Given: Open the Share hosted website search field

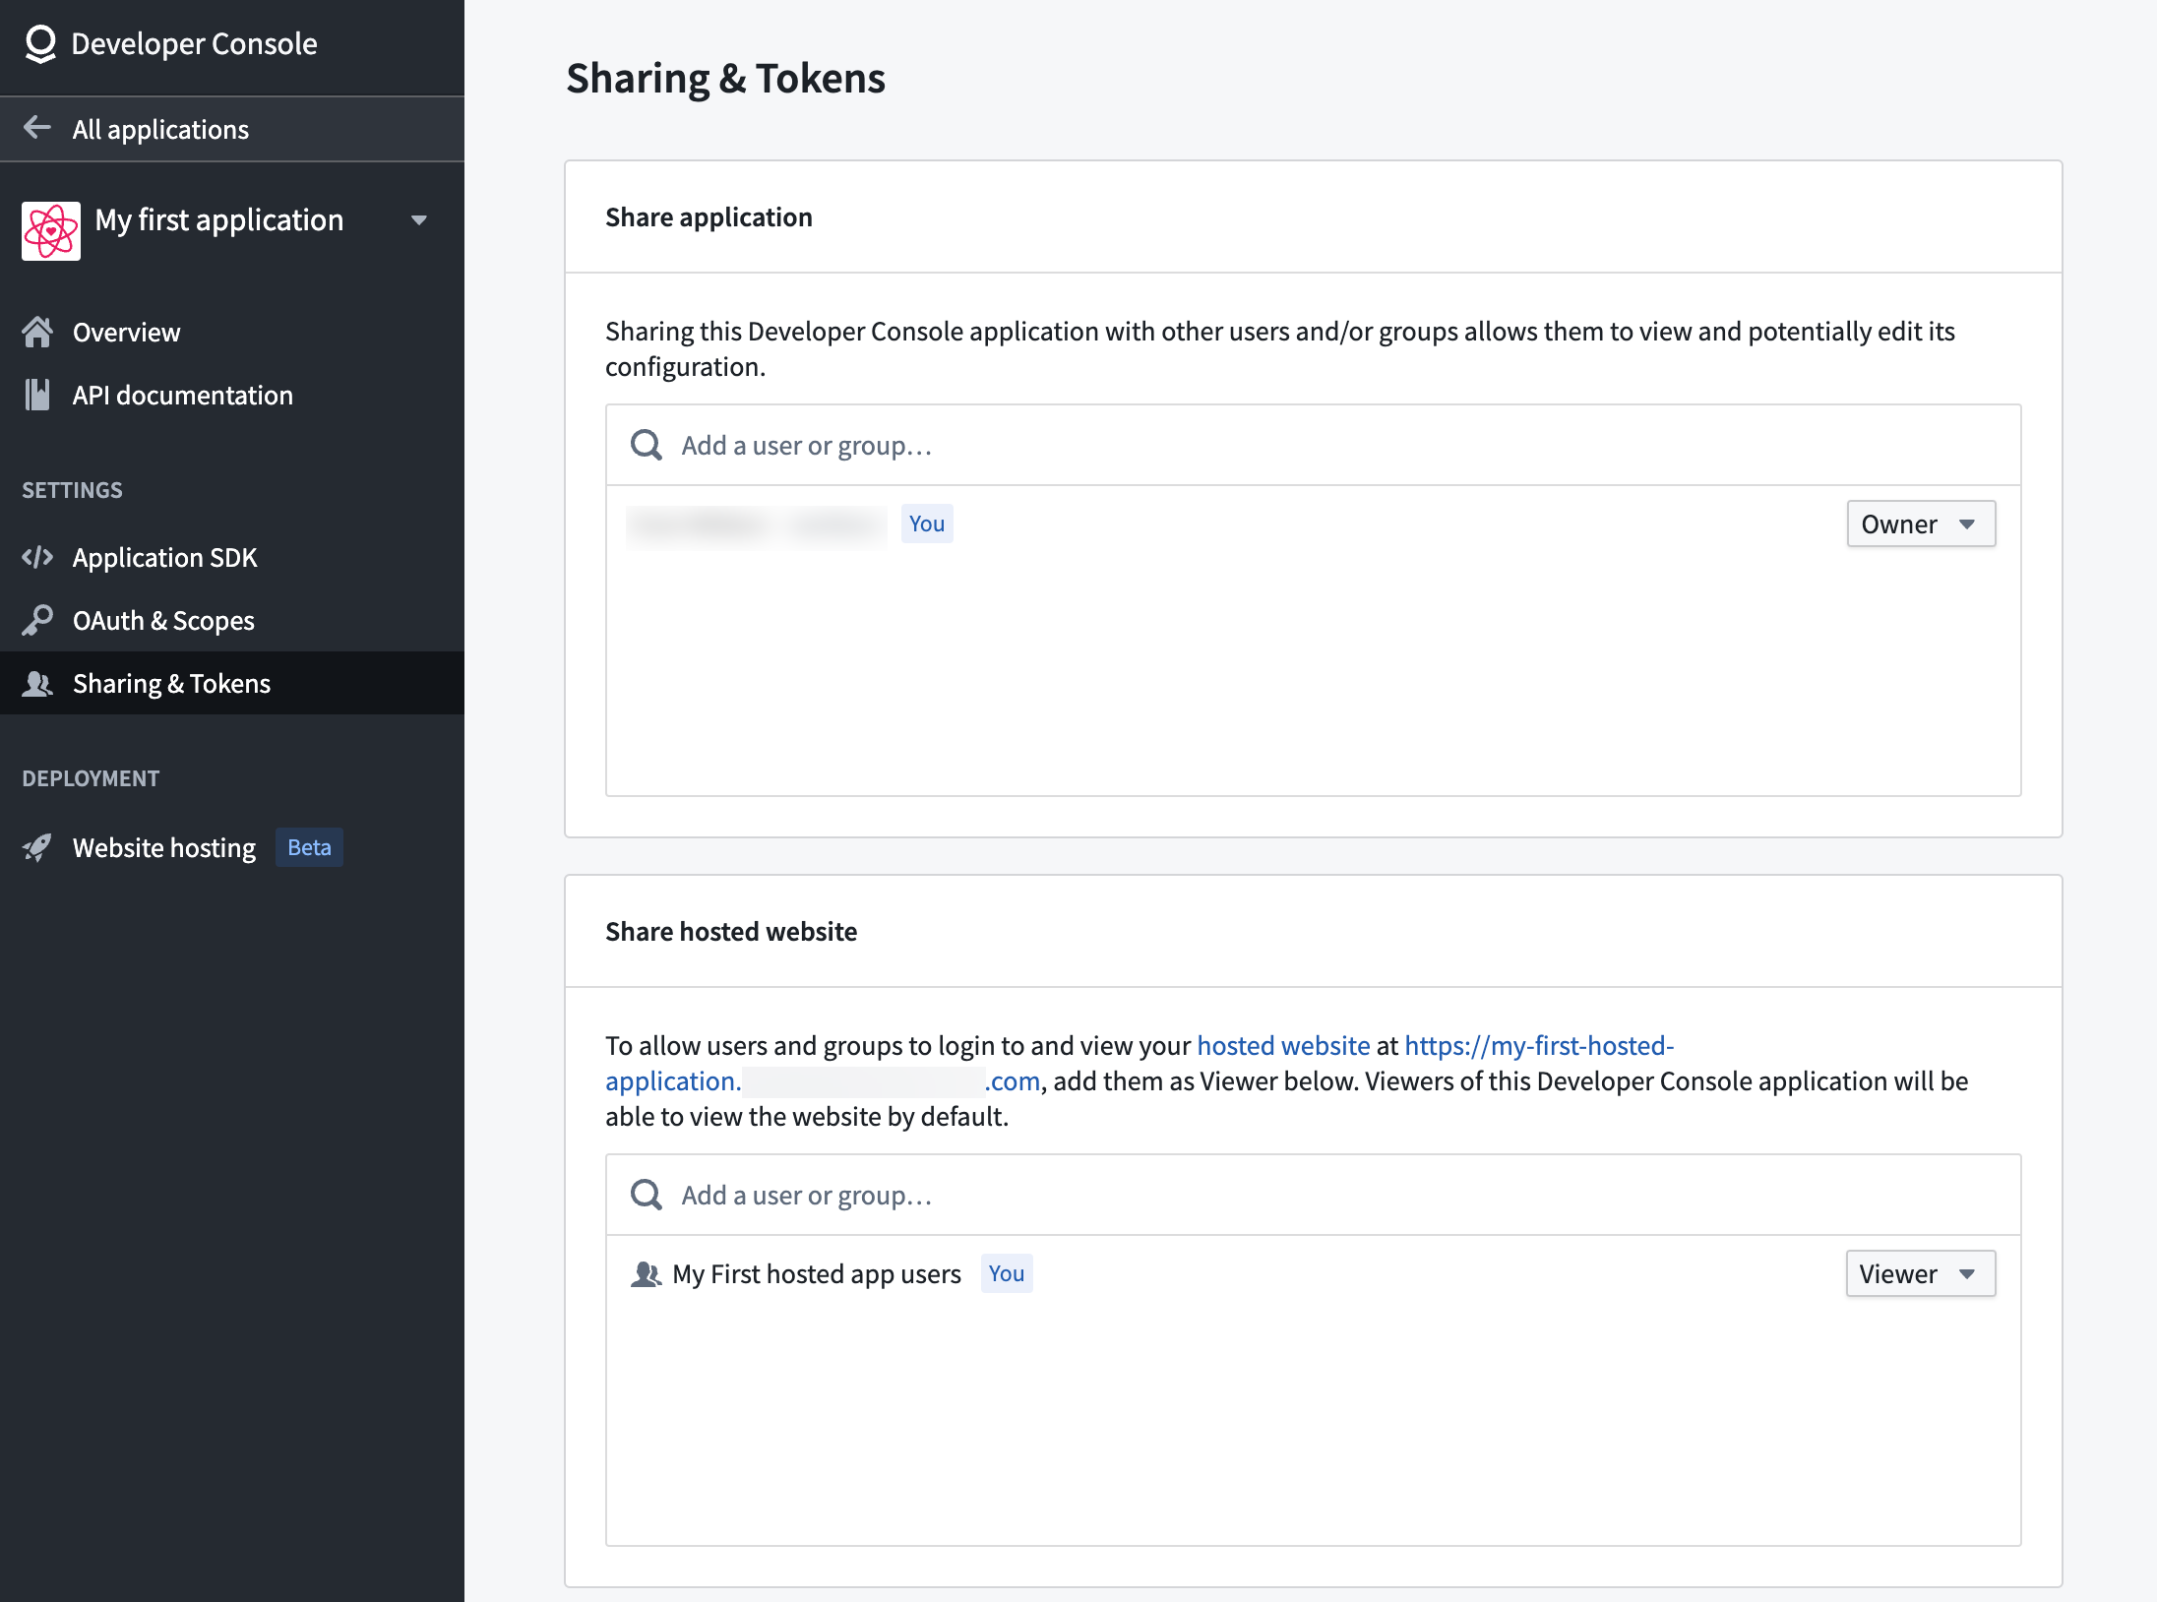Looking at the screenshot, I should coord(1313,1195).
